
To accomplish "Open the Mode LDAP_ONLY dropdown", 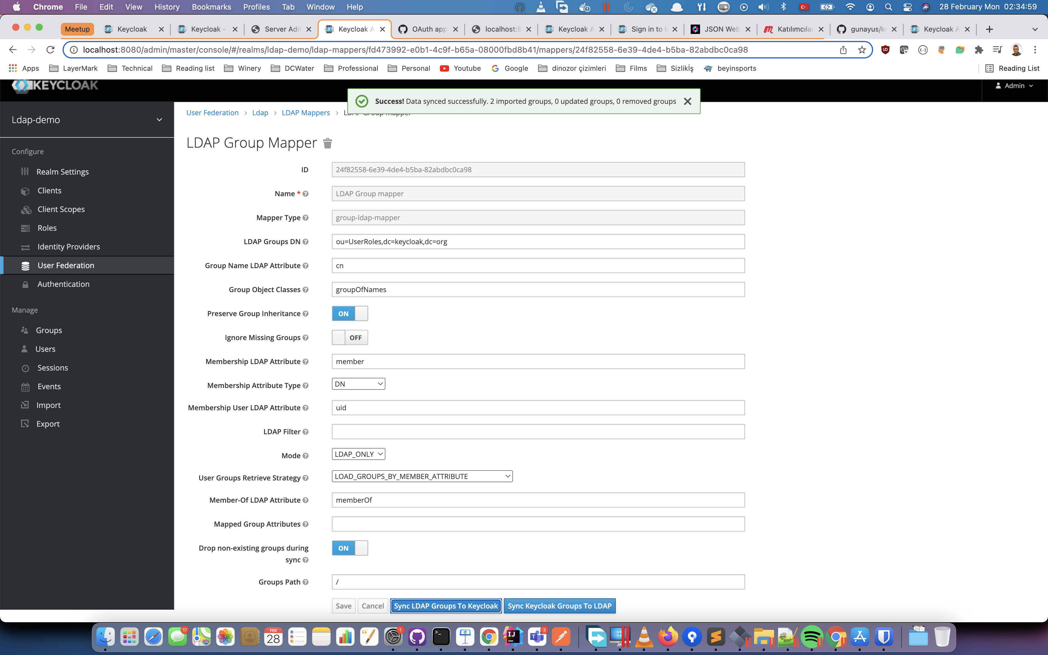I will pyautogui.click(x=358, y=454).
